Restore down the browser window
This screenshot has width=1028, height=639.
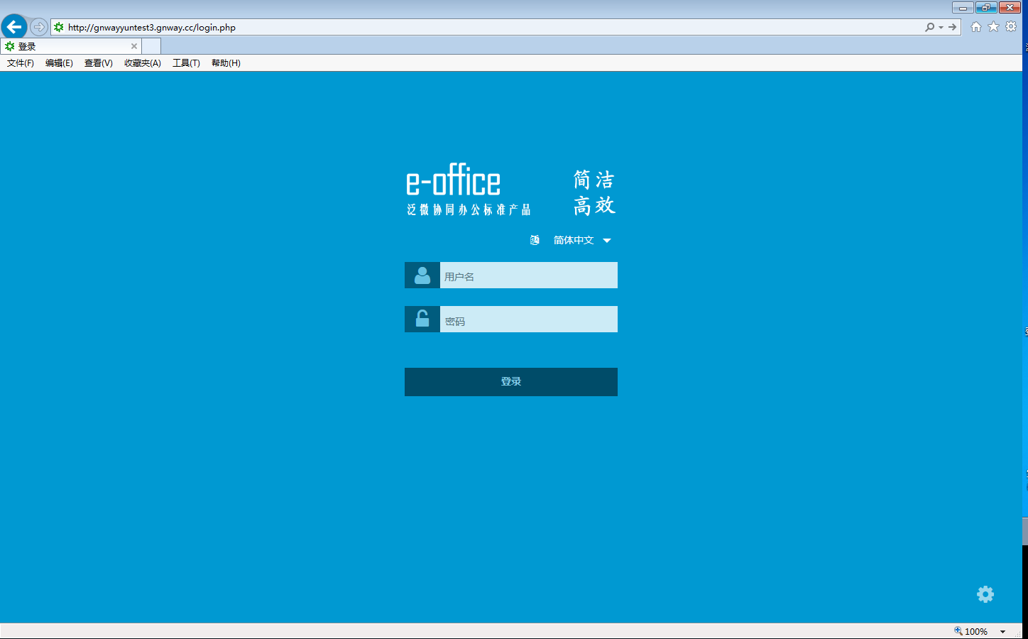(x=986, y=8)
